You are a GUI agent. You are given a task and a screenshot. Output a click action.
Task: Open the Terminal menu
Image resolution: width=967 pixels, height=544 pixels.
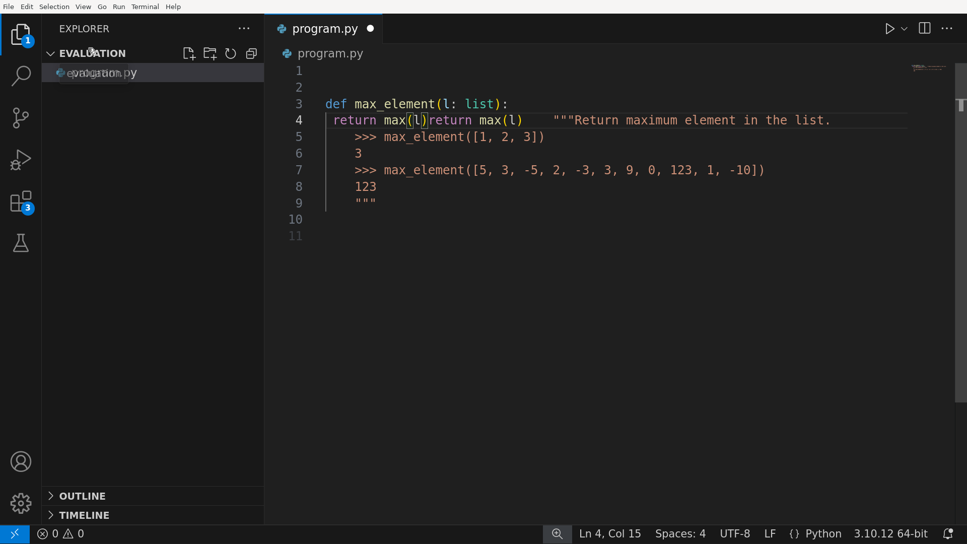145,7
